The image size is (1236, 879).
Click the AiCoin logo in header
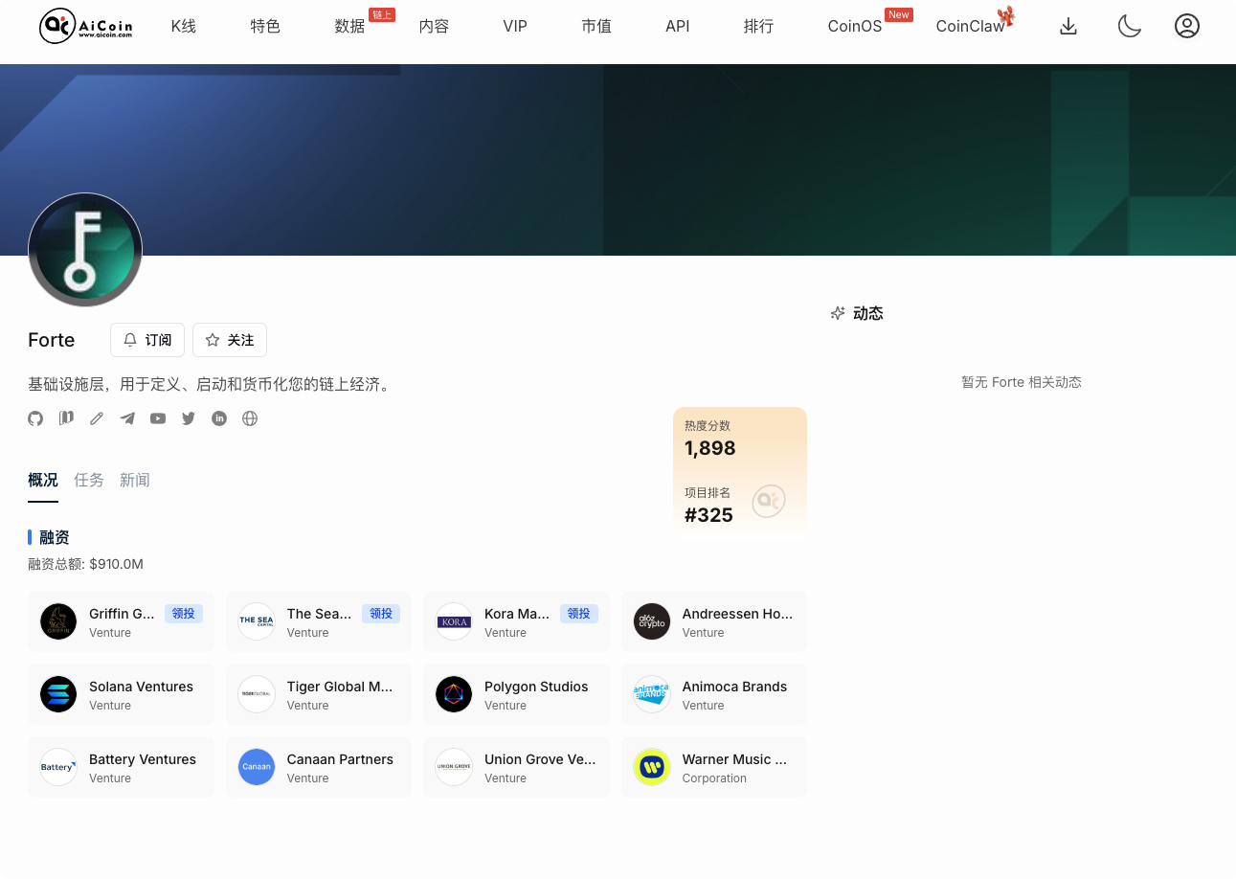coord(84,26)
